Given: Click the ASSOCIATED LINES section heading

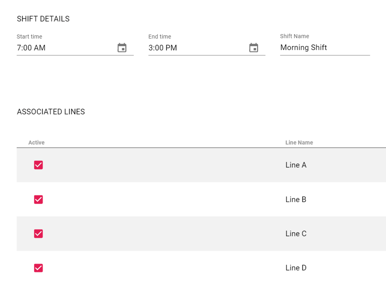Looking at the screenshot, I should pos(51,112).
